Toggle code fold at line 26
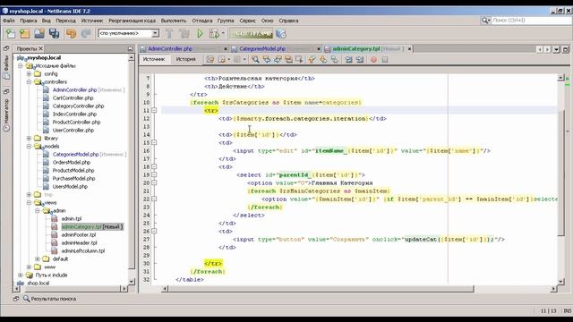 point(154,231)
